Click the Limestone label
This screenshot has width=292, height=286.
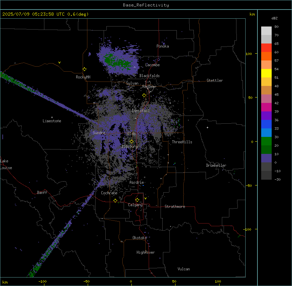[x=52, y=121]
